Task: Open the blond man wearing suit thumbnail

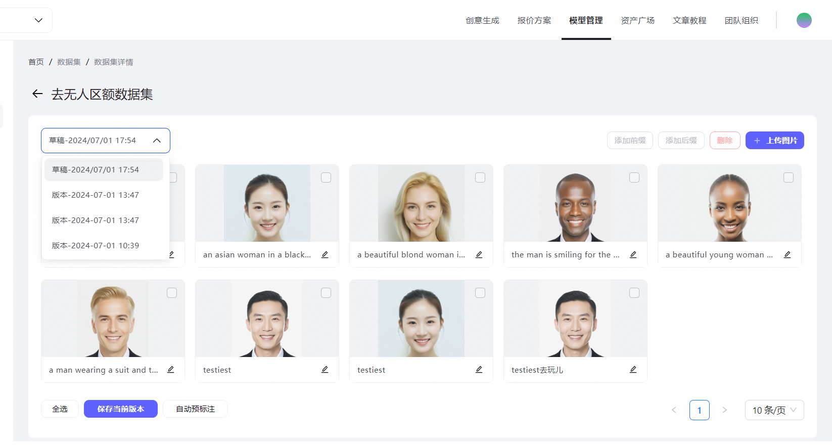Action: [113, 319]
